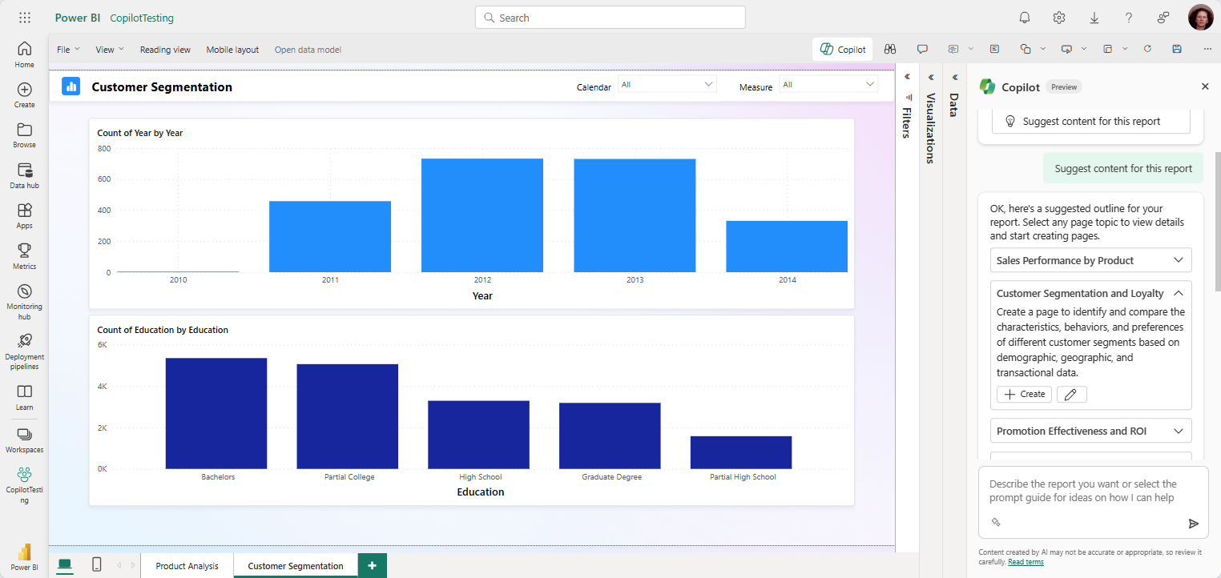Click the binoculars explore icon
This screenshot has width=1221, height=578.
pyautogui.click(x=889, y=49)
